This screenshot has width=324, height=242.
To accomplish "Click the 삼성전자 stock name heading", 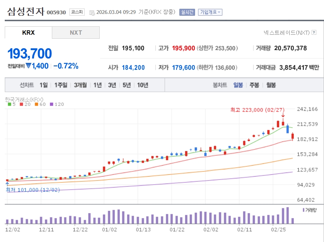I will [x=26, y=11].
